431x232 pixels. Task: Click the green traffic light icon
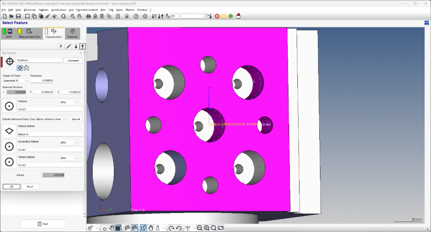[x=231, y=16]
